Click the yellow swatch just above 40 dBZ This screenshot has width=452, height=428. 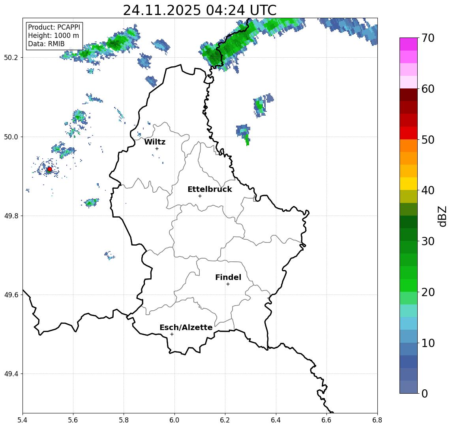[409, 184]
